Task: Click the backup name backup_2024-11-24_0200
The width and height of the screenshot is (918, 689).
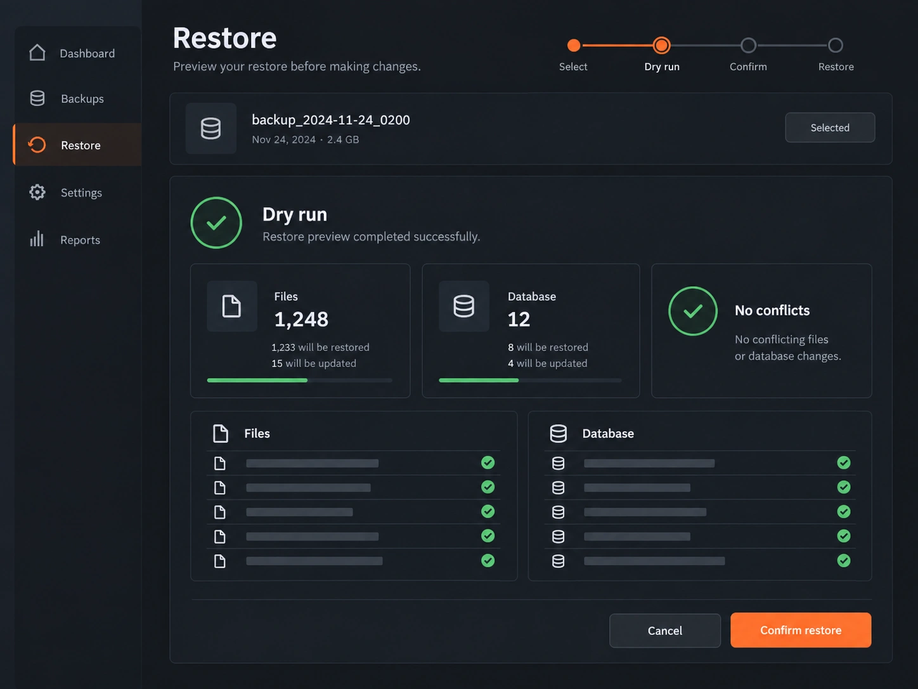Action: 331,120
